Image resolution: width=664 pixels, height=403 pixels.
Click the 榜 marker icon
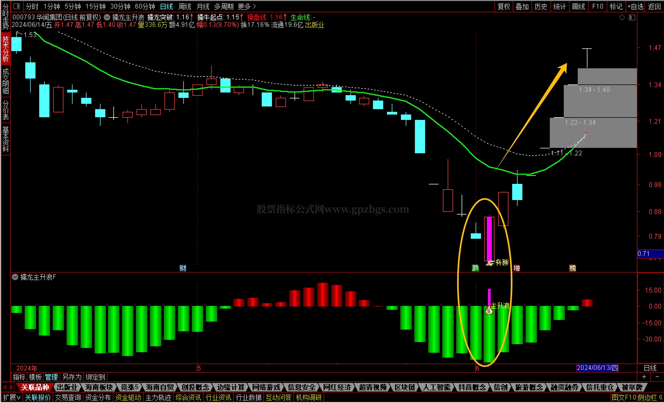[x=573, y=268]
